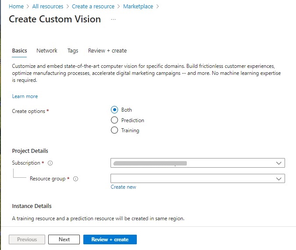The height and width of the screenshot is (250, 296).
Task: Return to Marketplace via the breadcrumb
Action: pos(138,7)
